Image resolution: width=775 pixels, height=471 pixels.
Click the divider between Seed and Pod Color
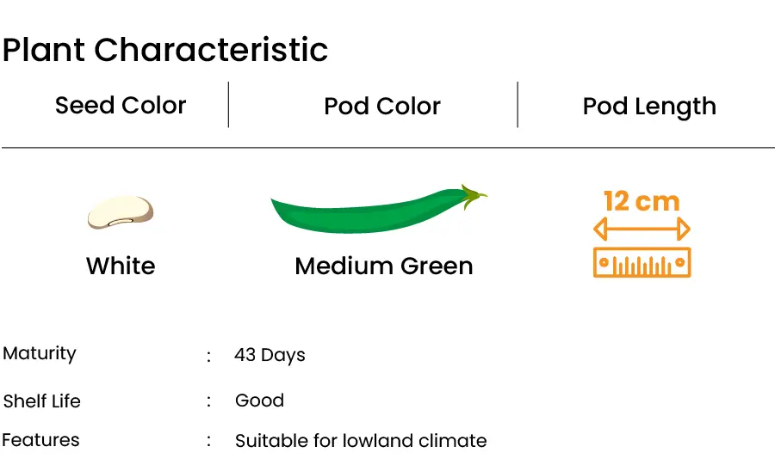(228, 105)
